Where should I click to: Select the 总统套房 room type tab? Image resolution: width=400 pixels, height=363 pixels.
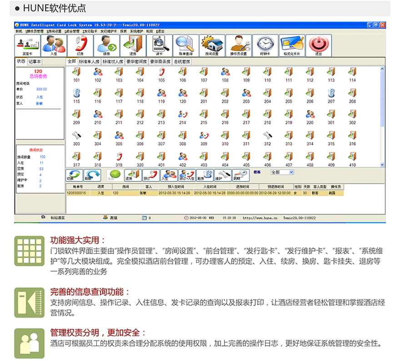[182, 61]
